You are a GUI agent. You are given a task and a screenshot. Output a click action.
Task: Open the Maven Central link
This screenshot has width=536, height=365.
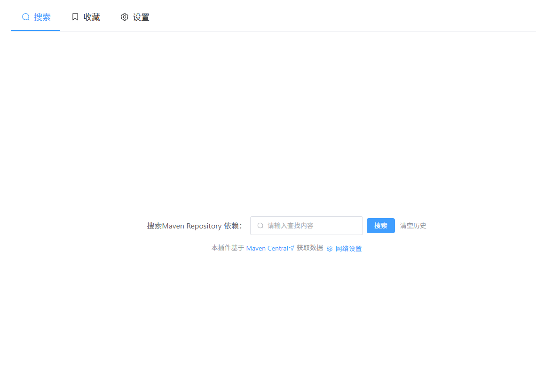point(268,248)
